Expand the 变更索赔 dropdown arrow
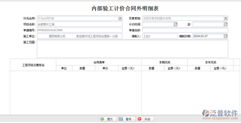 click(226, 18)
